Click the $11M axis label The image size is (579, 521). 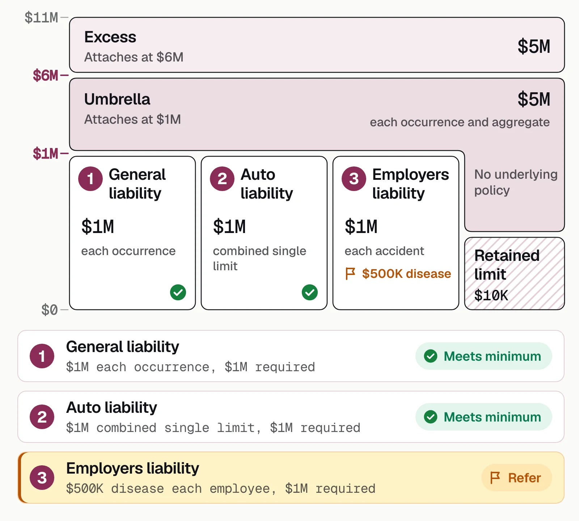(41, 17)
